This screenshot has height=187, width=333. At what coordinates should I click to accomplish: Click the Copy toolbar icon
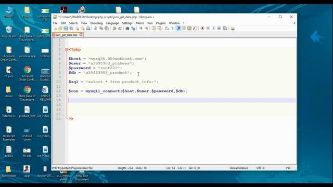[x=101, y=29]
